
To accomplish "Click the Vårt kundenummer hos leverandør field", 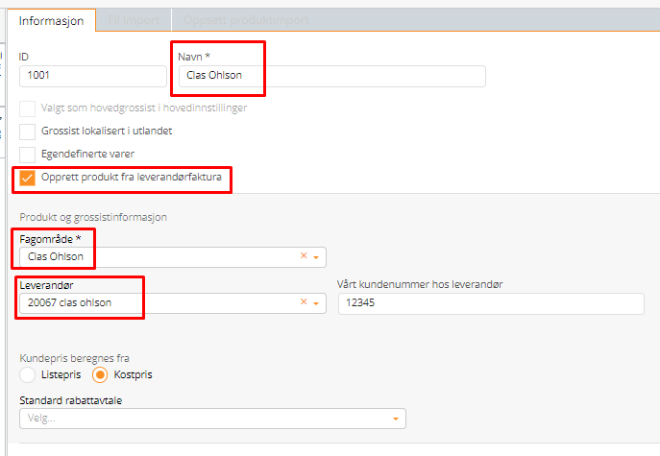I will pos(491,303).
